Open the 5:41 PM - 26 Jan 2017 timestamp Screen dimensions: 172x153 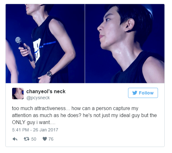click(35, 130)
